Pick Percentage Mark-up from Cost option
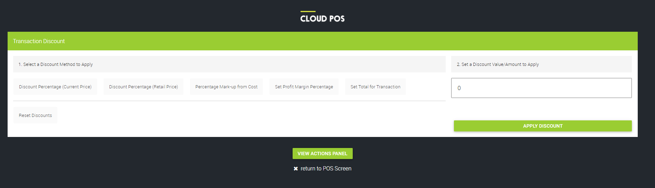The image size is (655, 188). point(226,87)
